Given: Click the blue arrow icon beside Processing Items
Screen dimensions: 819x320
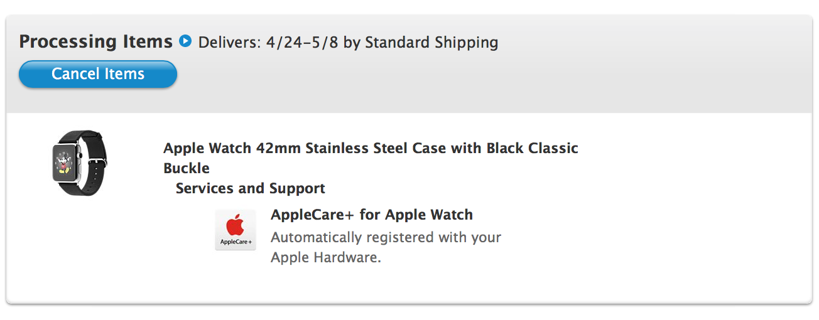Looking at the screenshot, I should [x=185, y=41].
